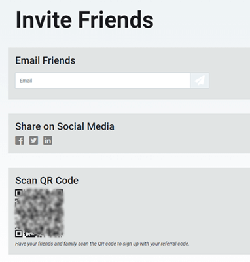Focus the Email input field
250x262 pixels.
tap(103, 81)
